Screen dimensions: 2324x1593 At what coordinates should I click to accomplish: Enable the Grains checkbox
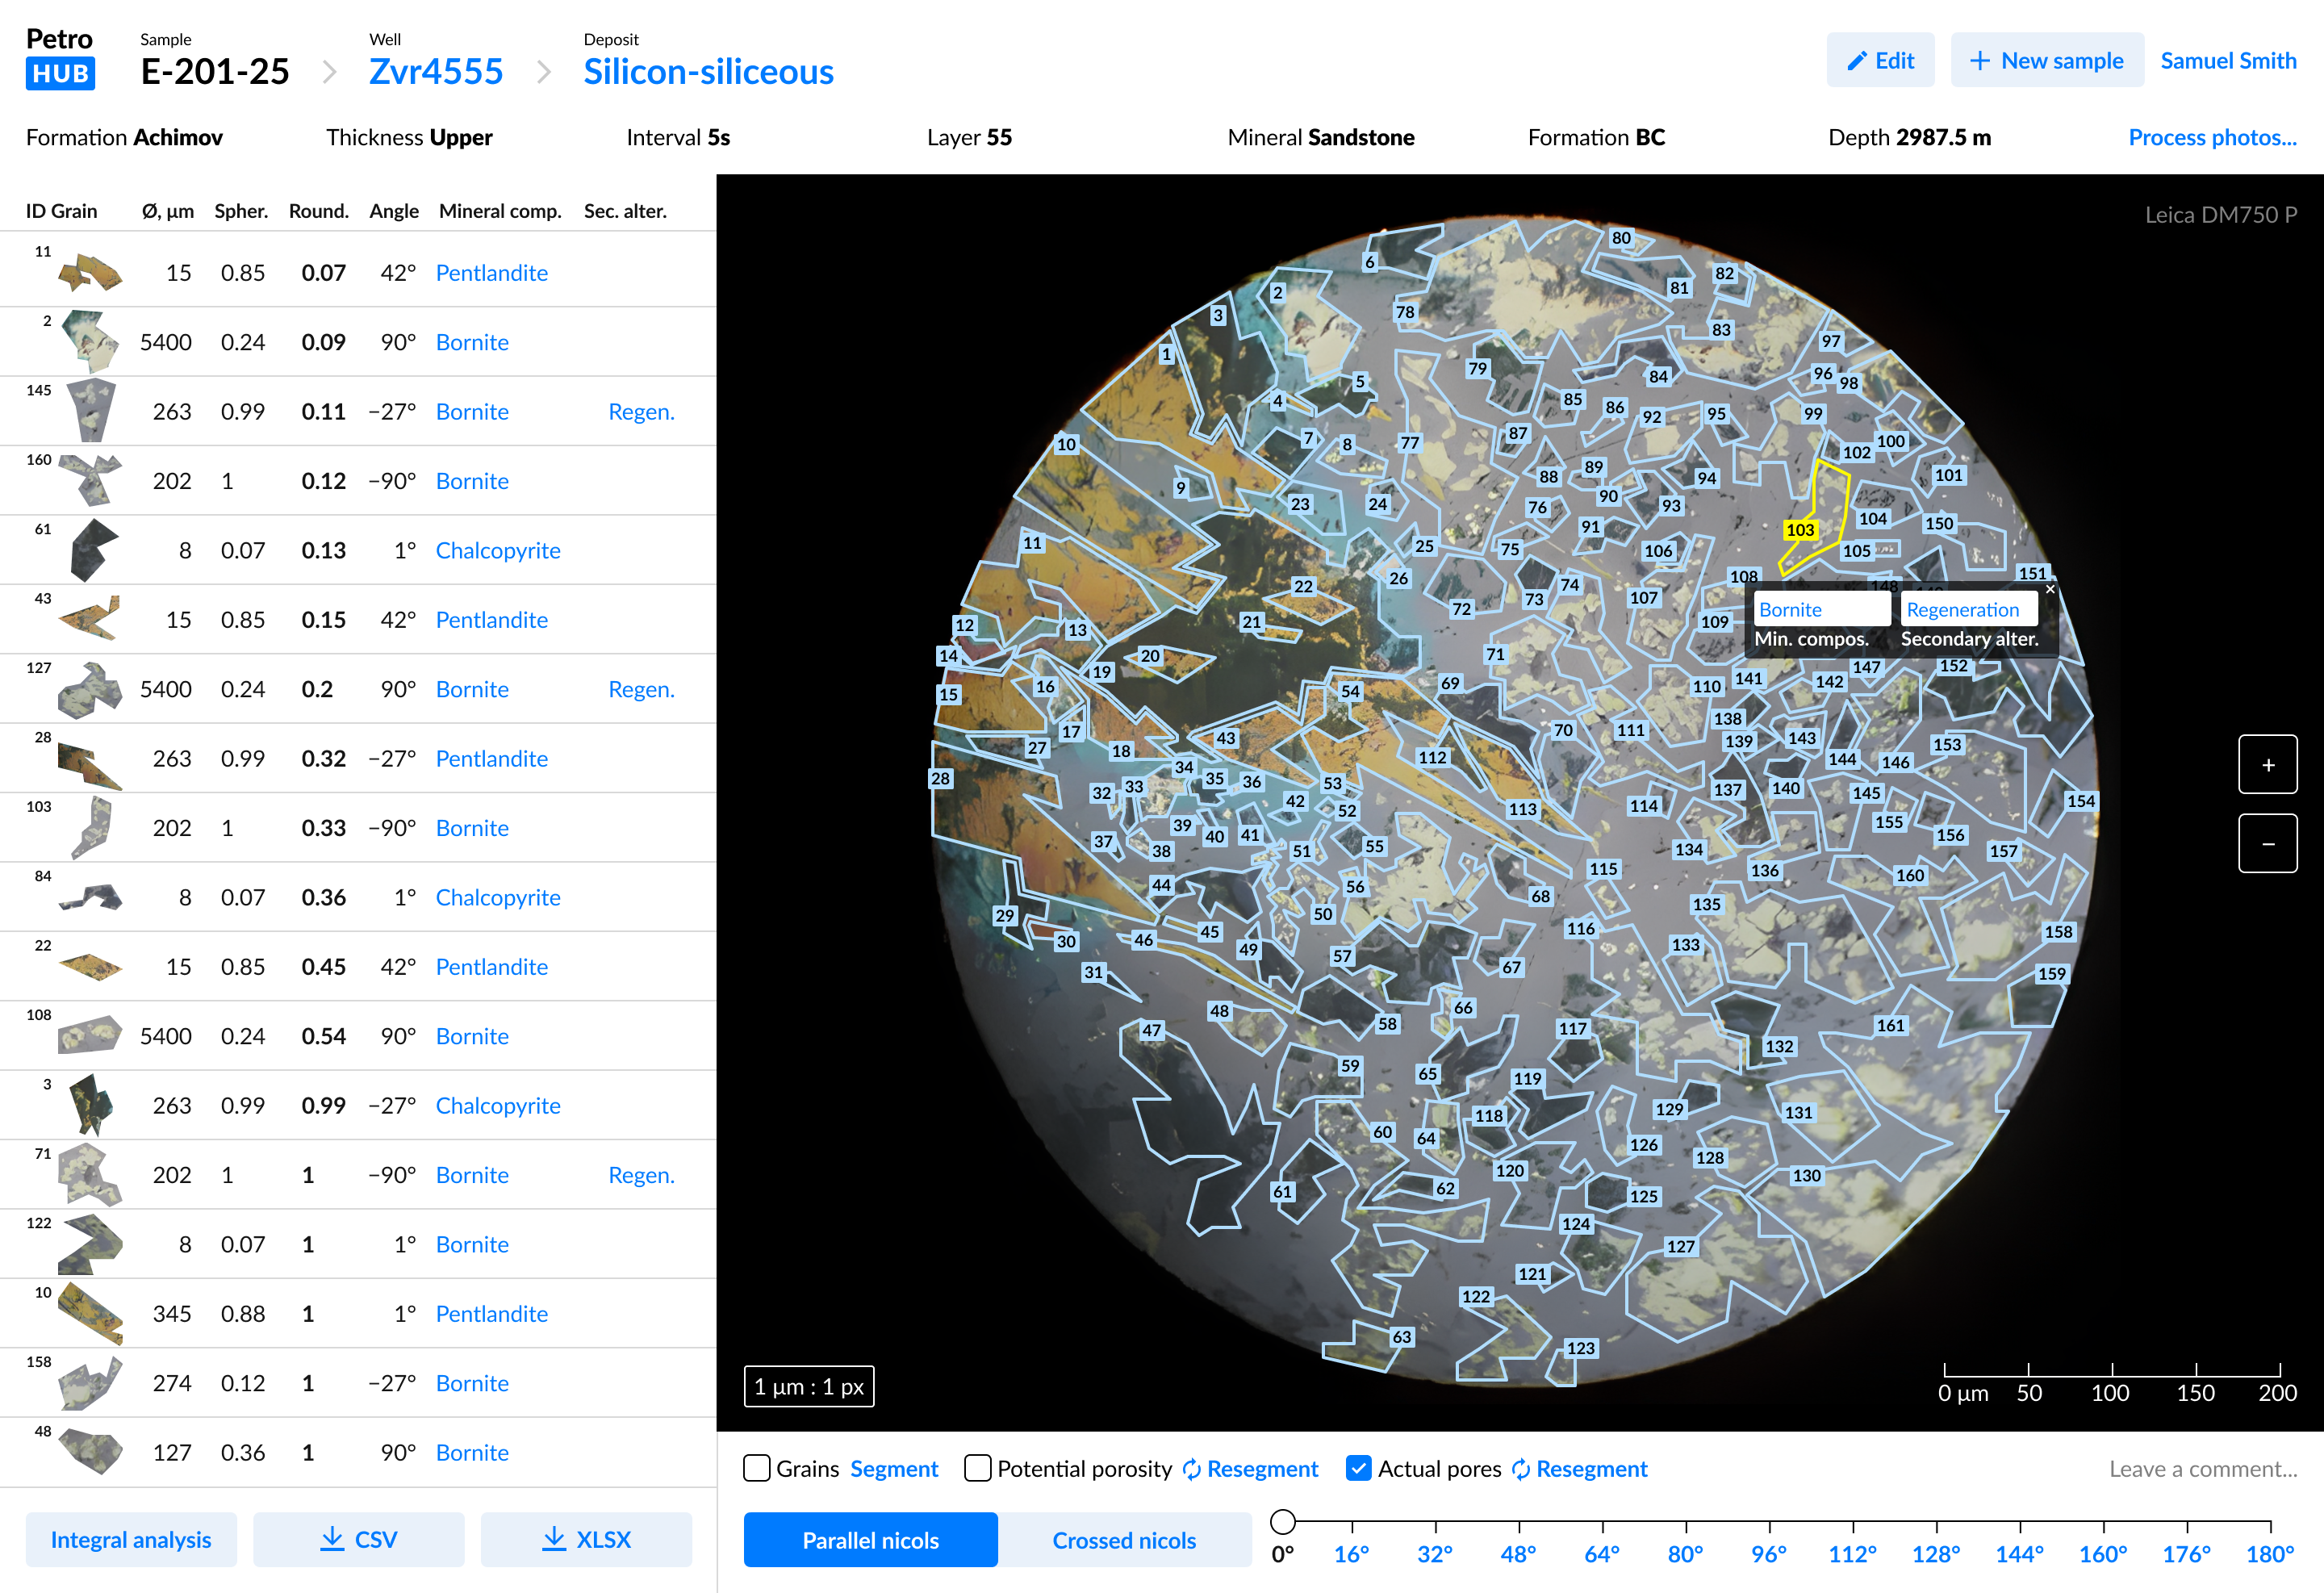(757, 1468)
